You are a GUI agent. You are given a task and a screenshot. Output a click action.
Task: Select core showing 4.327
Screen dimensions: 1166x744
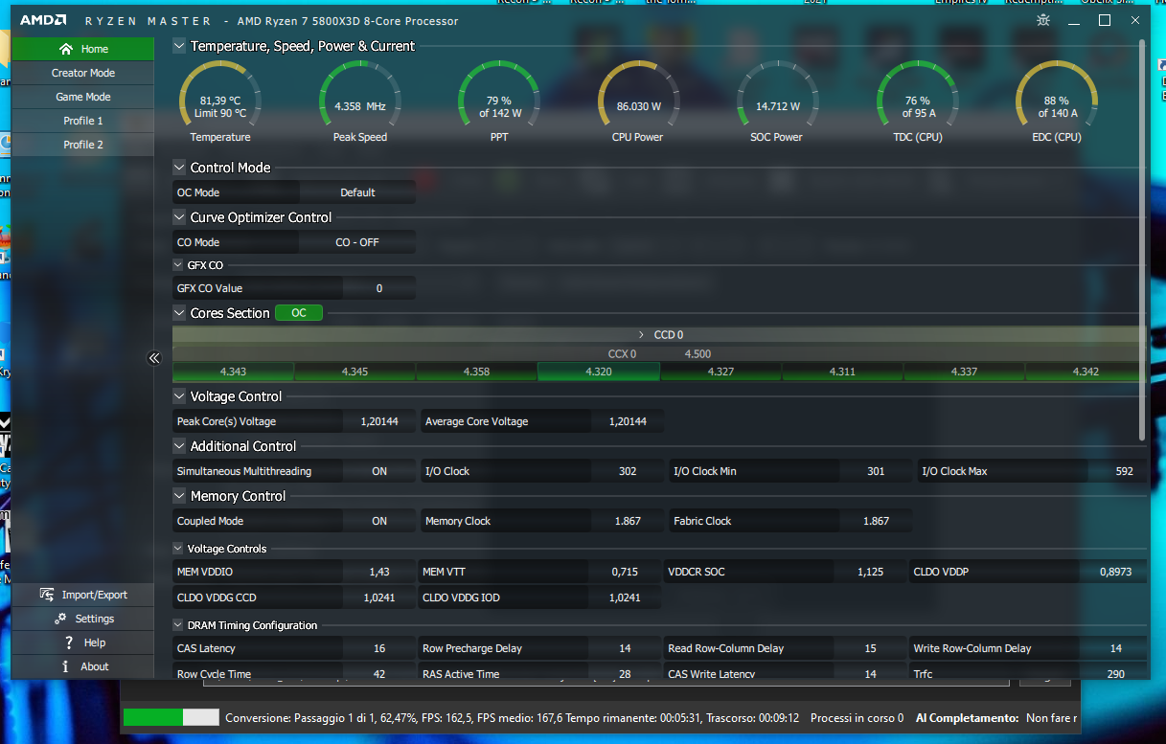pyautogui.click(x=720, y=372)
